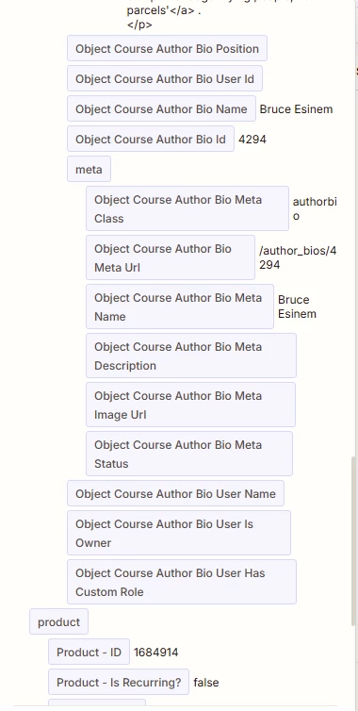Select Object Course Author Bio User Id

point(165,78)
